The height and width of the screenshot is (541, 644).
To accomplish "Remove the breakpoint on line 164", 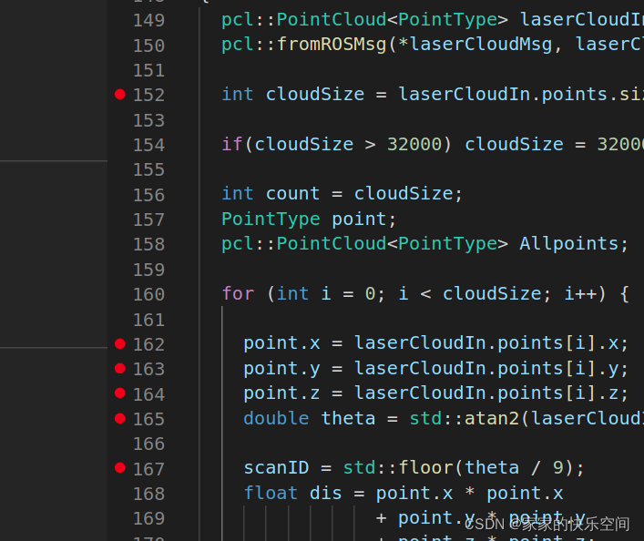I will (x=120, y=393).
